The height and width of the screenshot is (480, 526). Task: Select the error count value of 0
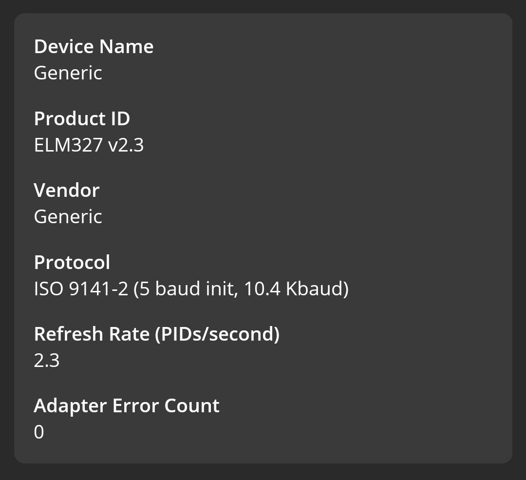39,431
